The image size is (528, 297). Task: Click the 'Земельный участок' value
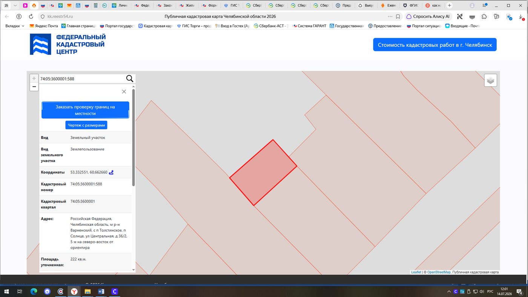click(x=87, y=138)
